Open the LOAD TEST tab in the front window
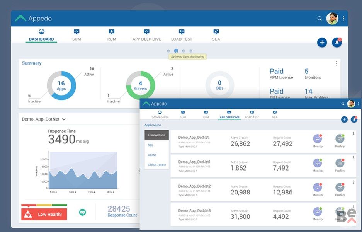362x232 pixels. pos(252,114)
